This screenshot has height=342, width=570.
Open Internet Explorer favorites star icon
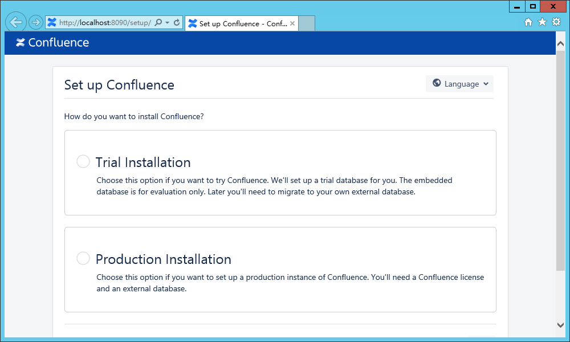[542, 22]
